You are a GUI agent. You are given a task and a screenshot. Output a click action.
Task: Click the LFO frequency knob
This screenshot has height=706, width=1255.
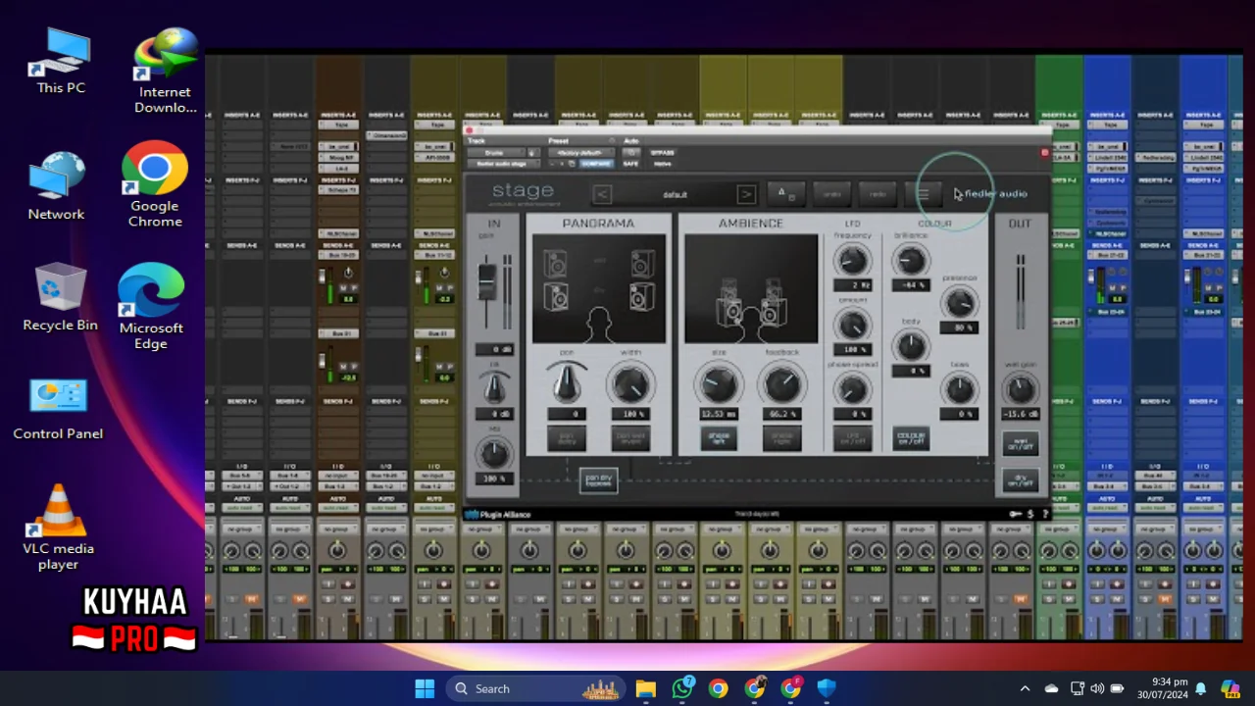[852, 260]
